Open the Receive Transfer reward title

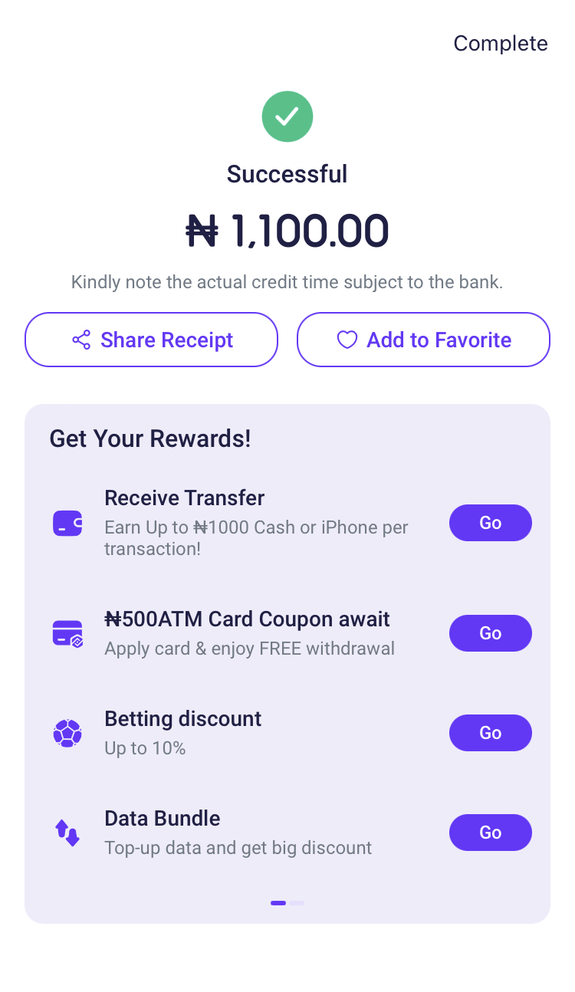coord(185,498)
